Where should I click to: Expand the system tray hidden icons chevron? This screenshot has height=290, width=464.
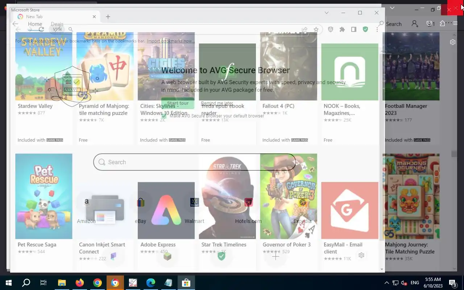(386, 283)
